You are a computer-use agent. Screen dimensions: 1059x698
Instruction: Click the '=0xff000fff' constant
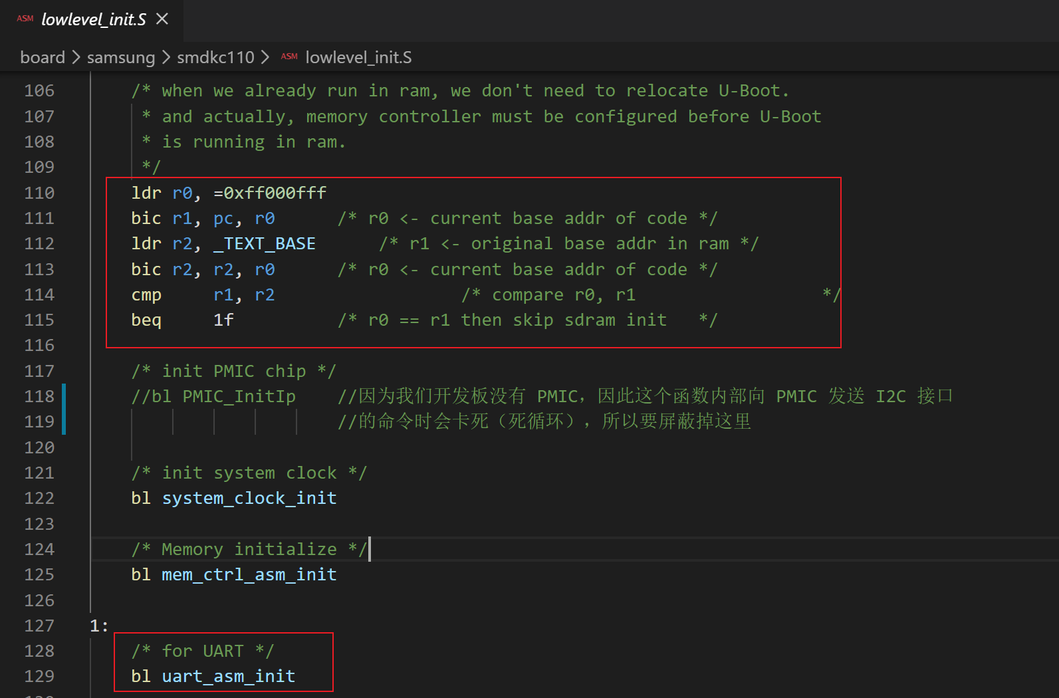(270, 193)
